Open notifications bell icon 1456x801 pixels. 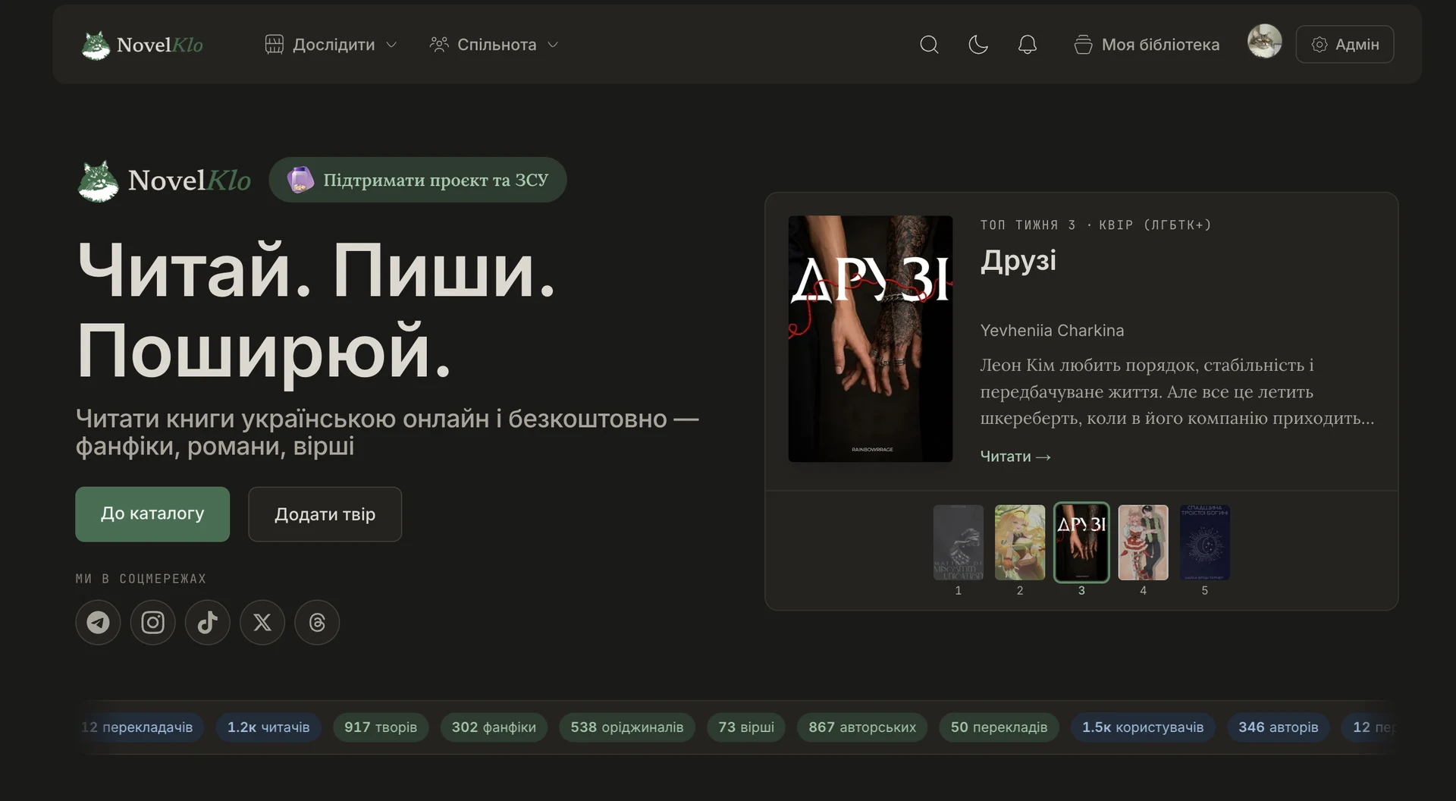pyautogui.click(x=1028, y=45)
